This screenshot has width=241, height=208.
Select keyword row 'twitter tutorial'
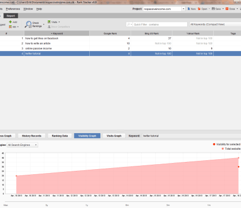120,54
